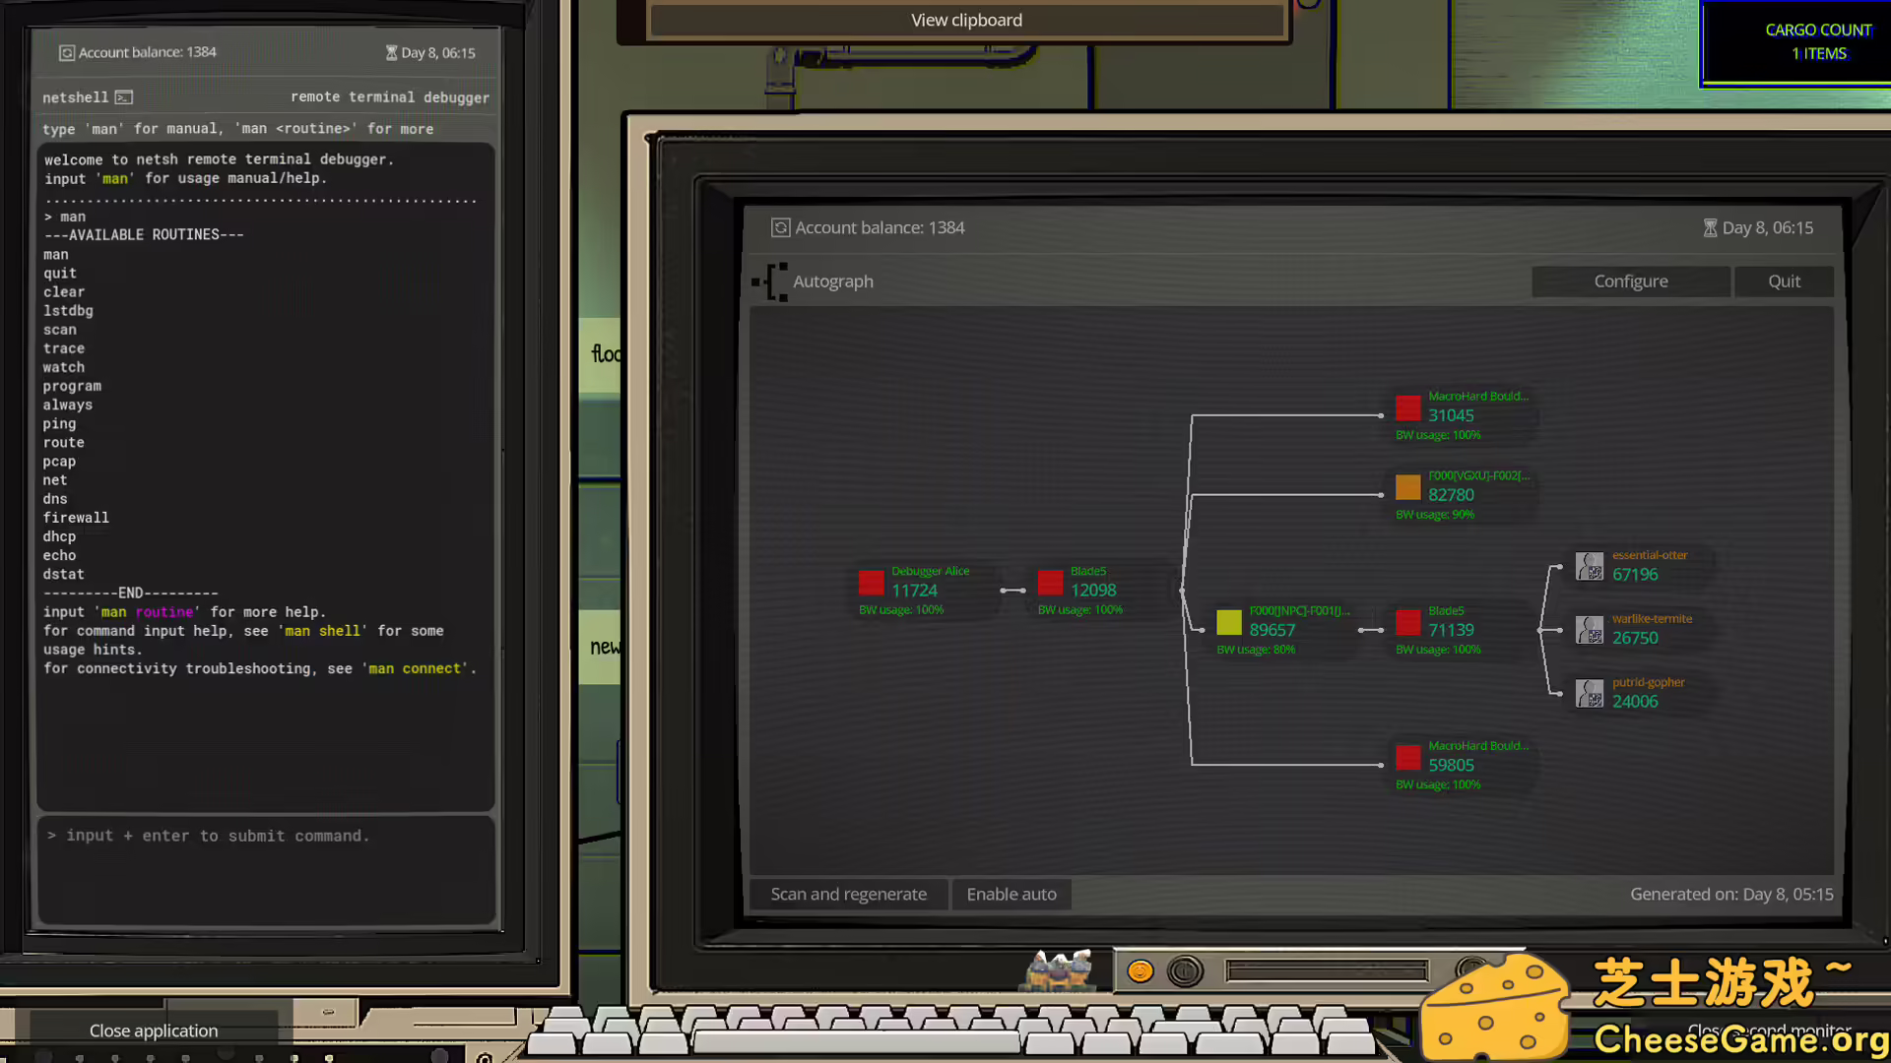
Task: Click the yellow-green node 89657 square
Action: pos(1228,622)
